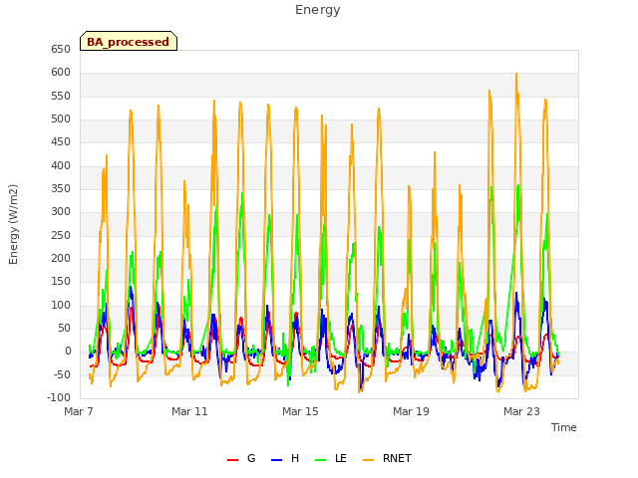Viewport: 638px width, 478px height.
Task: Click the blue H legend swatch
Action: tap(276, 460)
